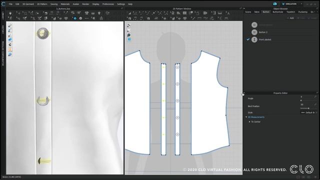The width and height of the screenshot is (320, 180).
Task: Open the Avatar menu
Action: click(x=75, y=4)
